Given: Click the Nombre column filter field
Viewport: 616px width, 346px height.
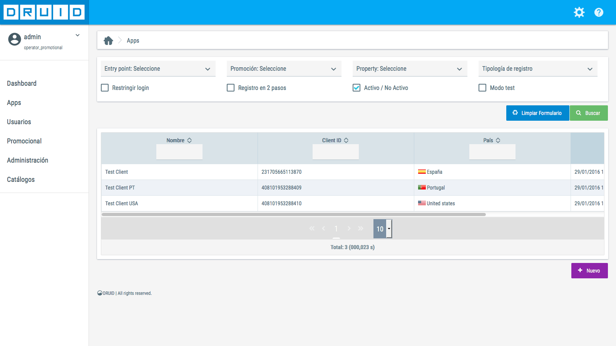Looking at the screenshot, I should pos(179,152).
